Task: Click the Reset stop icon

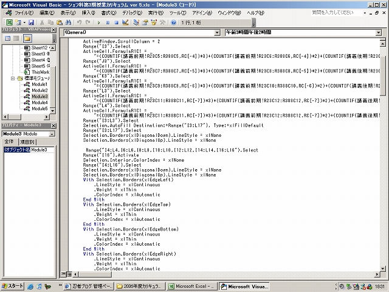Action: coord(116,23)
